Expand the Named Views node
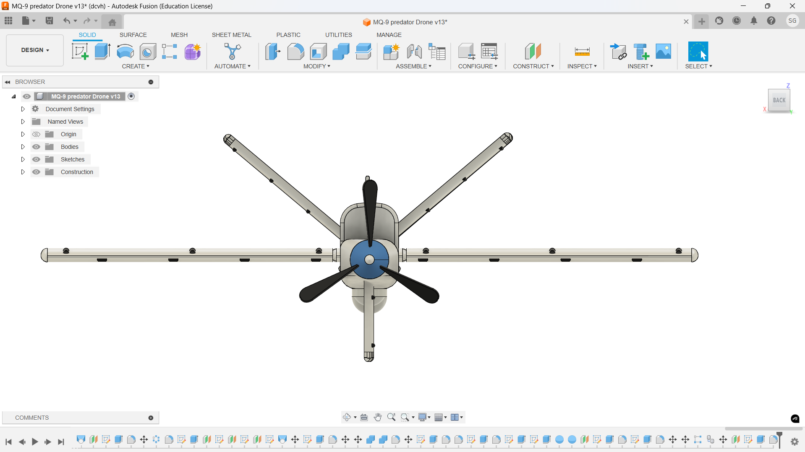The image size is (805, 452). 23,122
